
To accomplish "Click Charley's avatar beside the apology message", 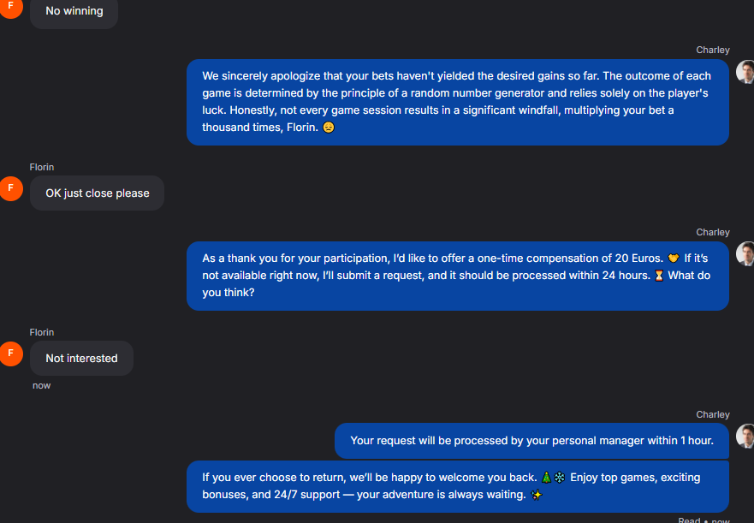I will pos(745,72).
